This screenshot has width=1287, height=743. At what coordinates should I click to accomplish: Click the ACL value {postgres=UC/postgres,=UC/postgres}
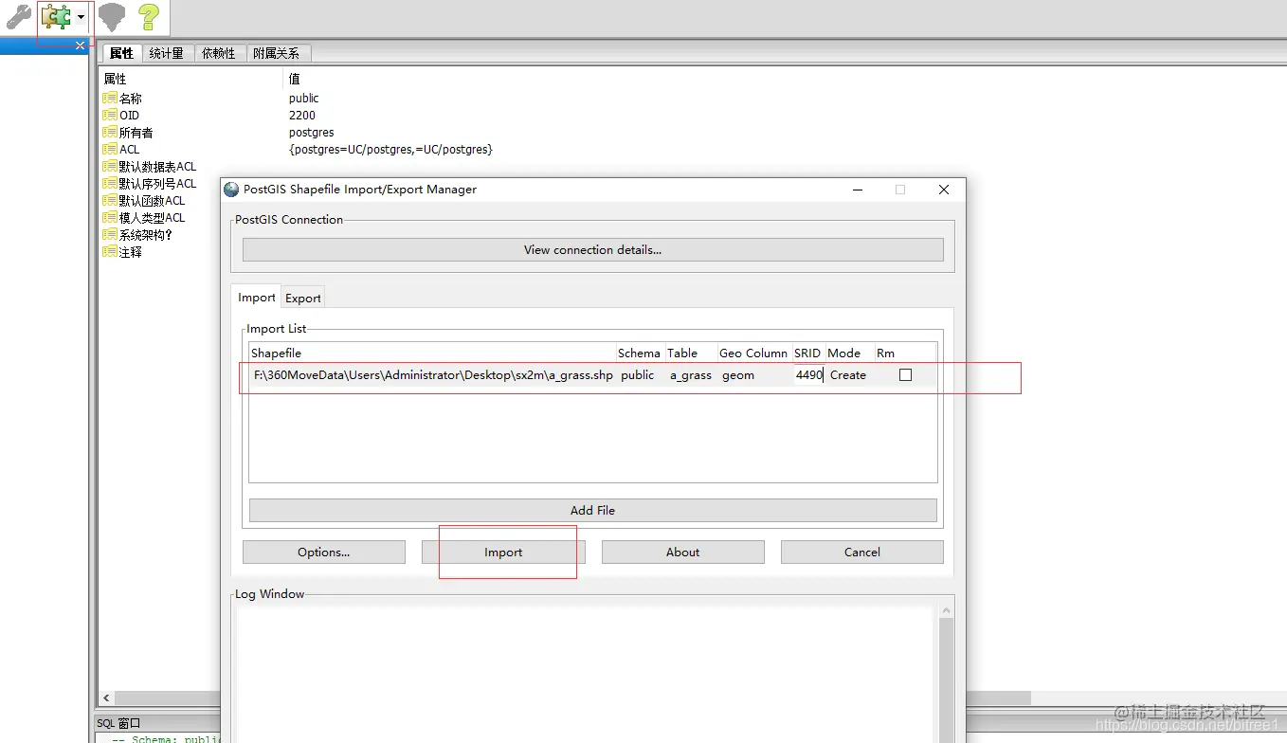390,149
